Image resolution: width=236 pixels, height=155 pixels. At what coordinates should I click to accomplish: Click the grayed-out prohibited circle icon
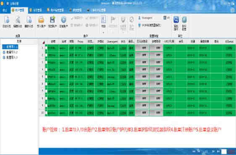pyautogui.click(x=131, y=20)
